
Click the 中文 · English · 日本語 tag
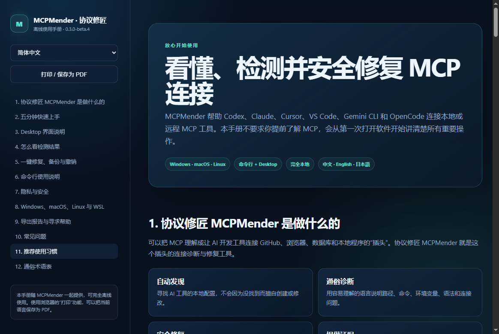click(x=346, y=164)
